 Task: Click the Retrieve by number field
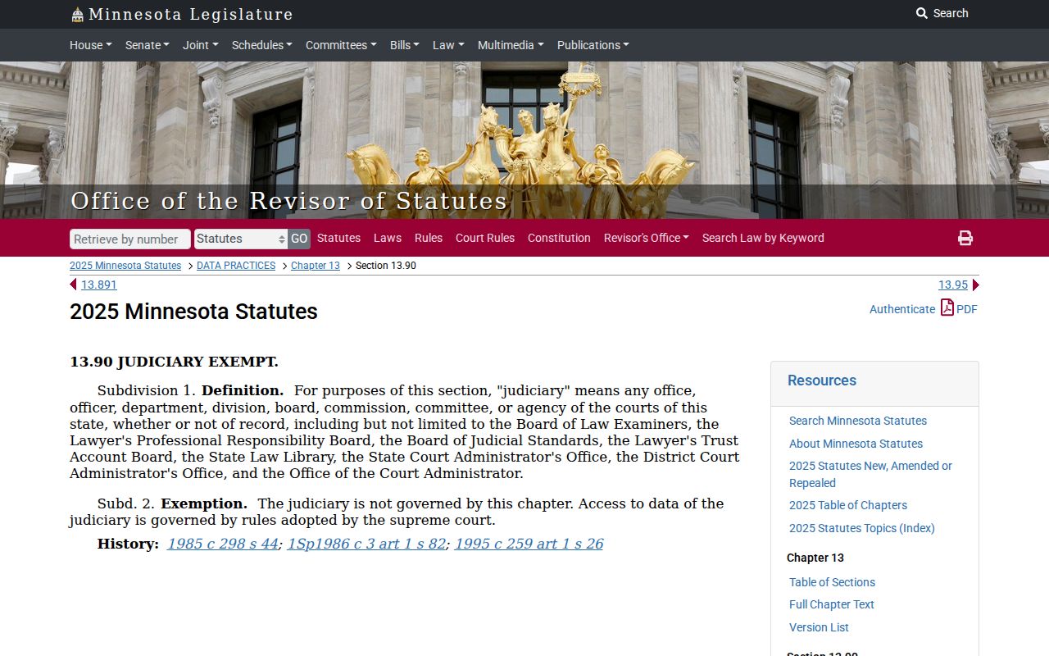tap(130, 239)
